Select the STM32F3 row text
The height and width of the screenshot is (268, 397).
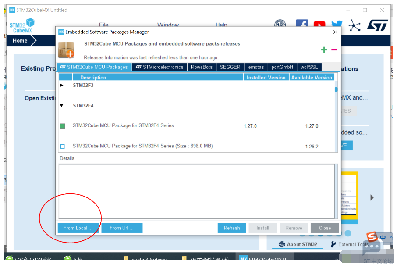pyautogui.click(x=83, y=85)
